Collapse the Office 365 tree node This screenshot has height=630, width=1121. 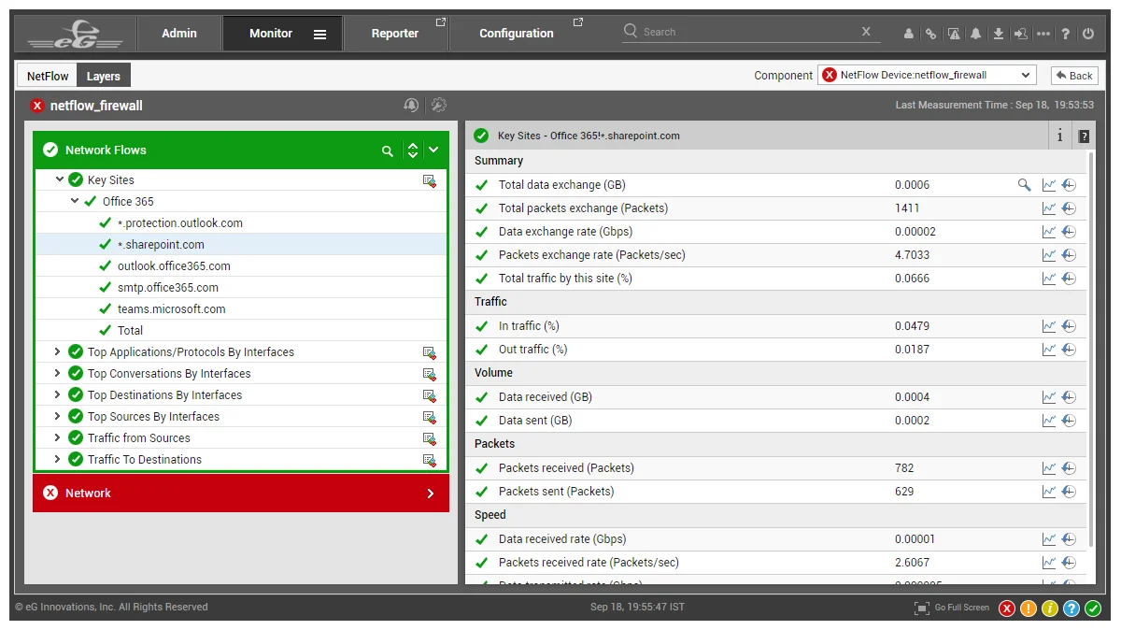pos(75,201)
